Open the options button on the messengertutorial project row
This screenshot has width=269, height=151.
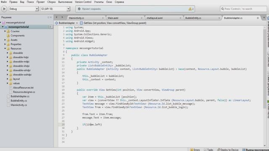[x=50, y=27]
